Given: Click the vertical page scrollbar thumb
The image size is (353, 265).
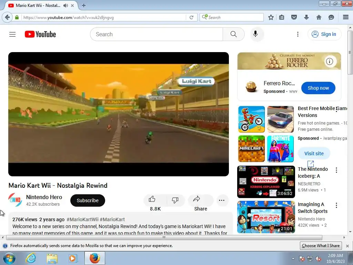Looking at the screenshot, I should [x=350, y=52].
